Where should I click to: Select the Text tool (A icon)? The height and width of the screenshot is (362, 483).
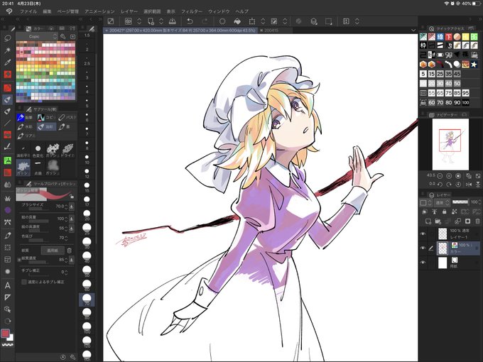pos(8,285)
